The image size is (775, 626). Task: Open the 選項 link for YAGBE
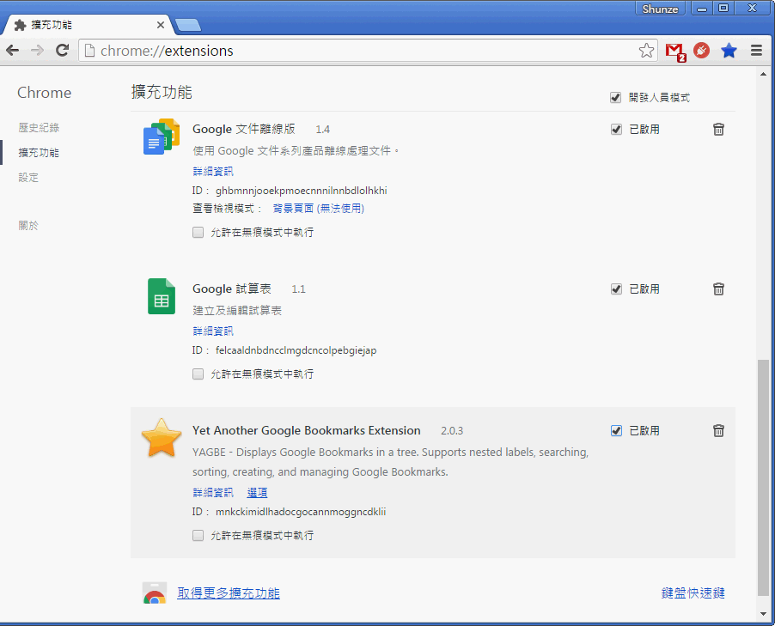[257, 493]
